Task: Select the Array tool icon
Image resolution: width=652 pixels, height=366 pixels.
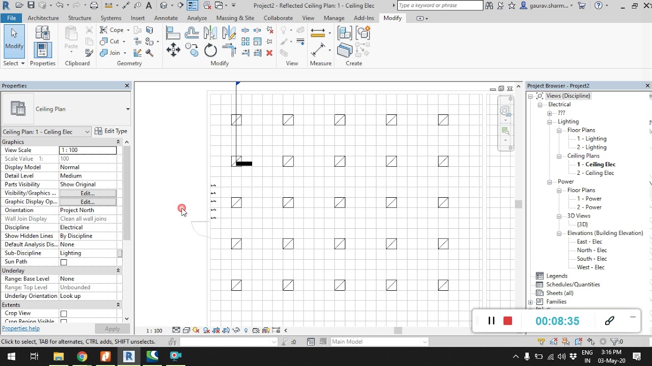Action: pyautogui.click(x=246, y=42)
